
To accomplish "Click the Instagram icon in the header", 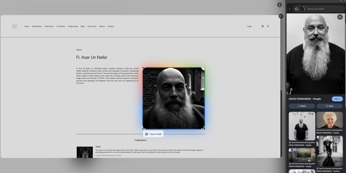I will click(263, 26).
